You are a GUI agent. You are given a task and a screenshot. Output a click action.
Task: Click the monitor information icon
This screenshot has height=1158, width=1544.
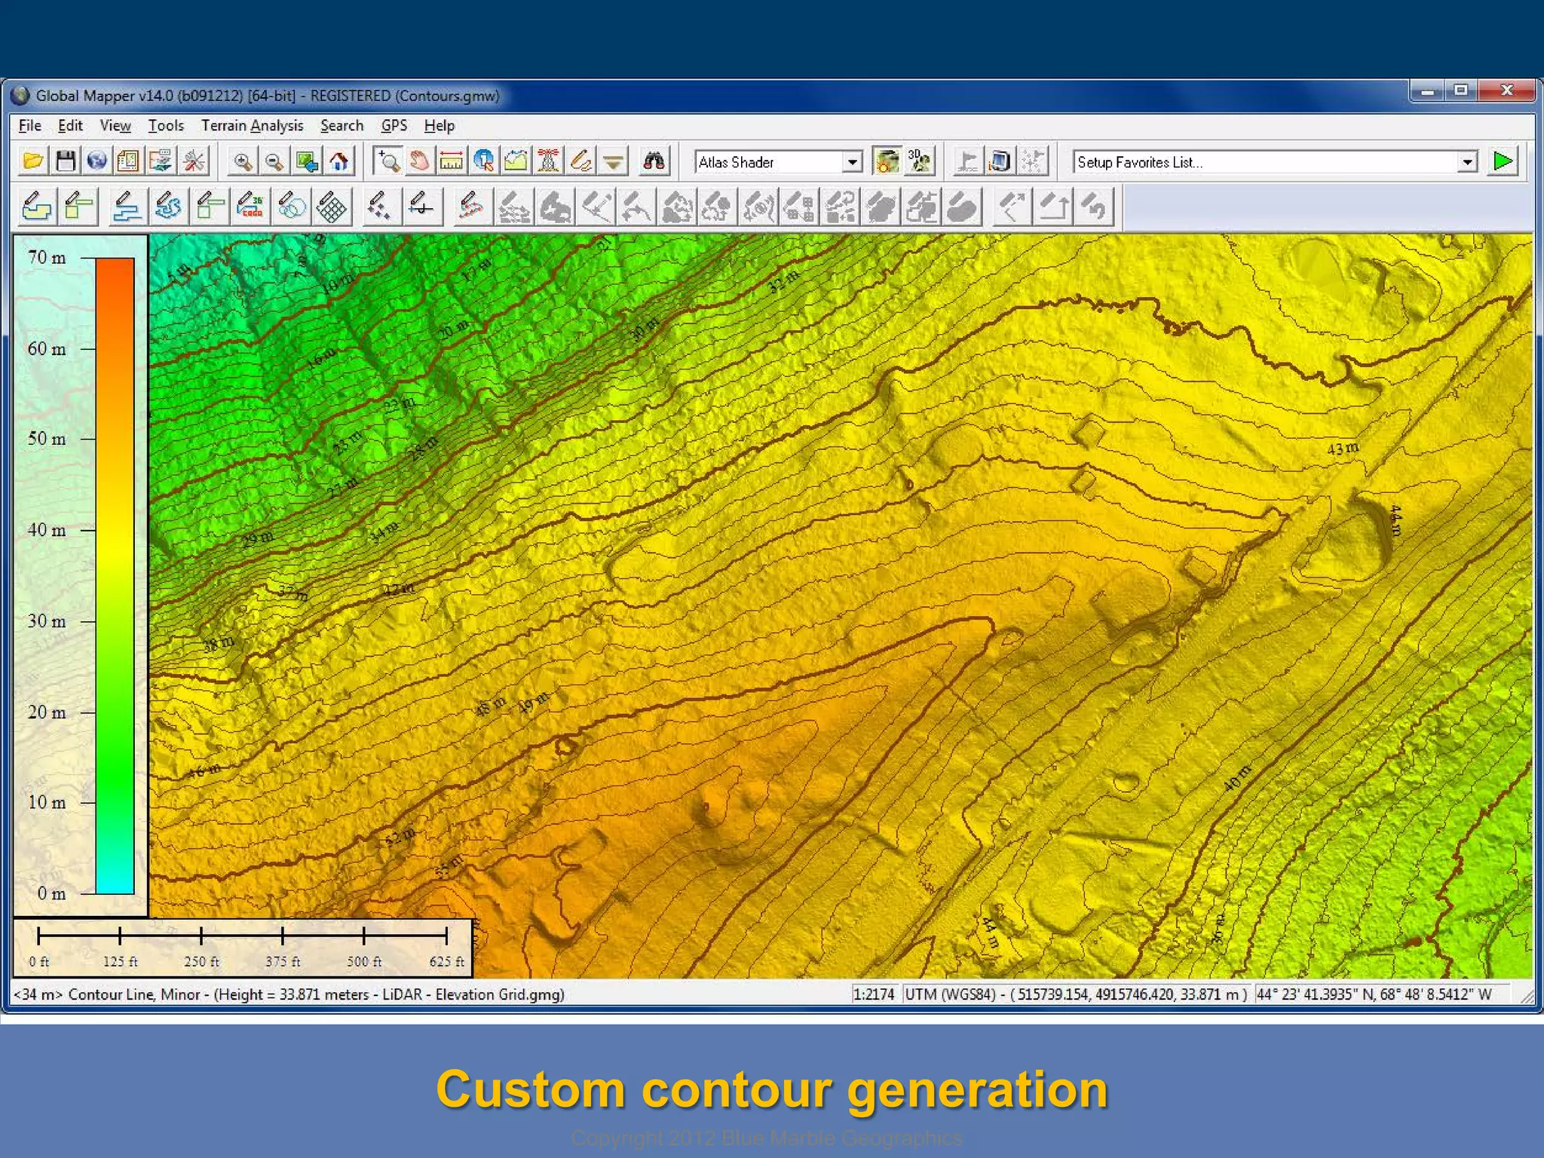point(1000,161)
